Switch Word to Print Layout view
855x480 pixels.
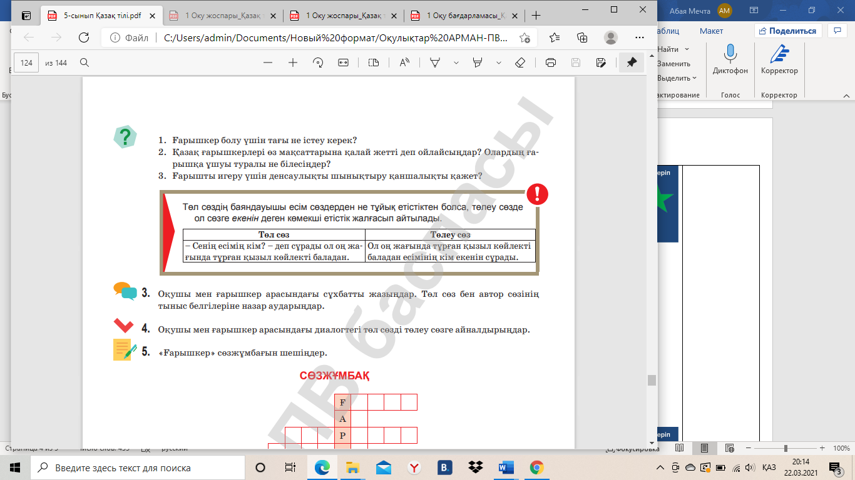pos(704,448)
